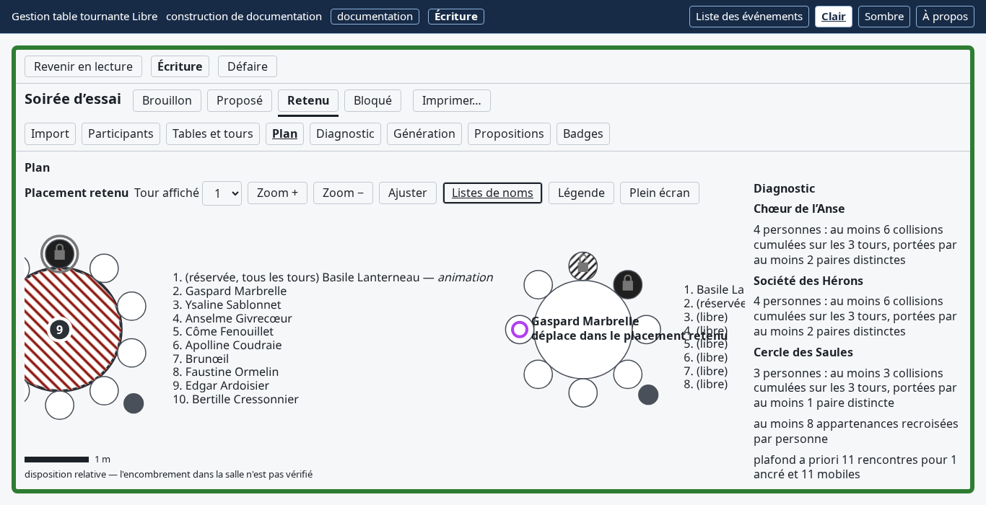
Task: Click the Chœur de l'Anse diagnostic heading
Action: tap(799, 209)
